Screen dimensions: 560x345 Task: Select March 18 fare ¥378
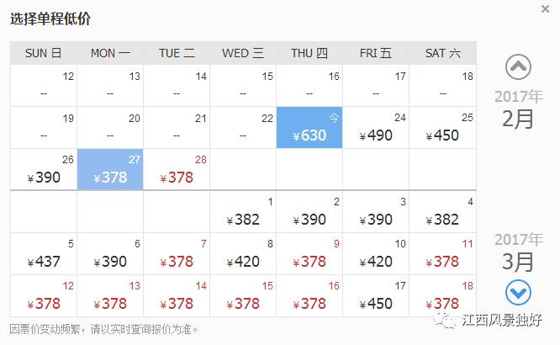[442, 296]
